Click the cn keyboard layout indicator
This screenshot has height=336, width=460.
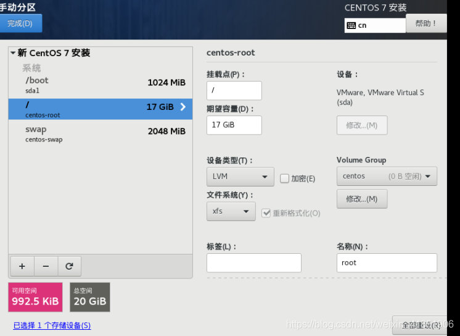[375, 25]
